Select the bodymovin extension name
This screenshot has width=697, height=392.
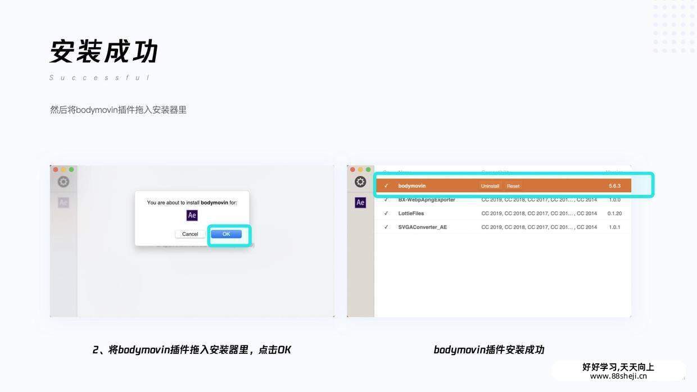tap(412, 186)
